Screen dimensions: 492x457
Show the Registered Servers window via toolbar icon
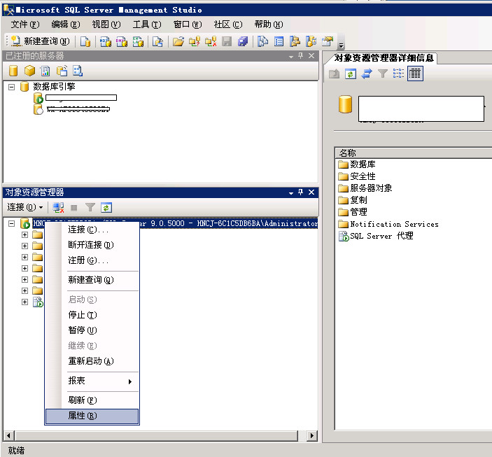pos(262,41)
